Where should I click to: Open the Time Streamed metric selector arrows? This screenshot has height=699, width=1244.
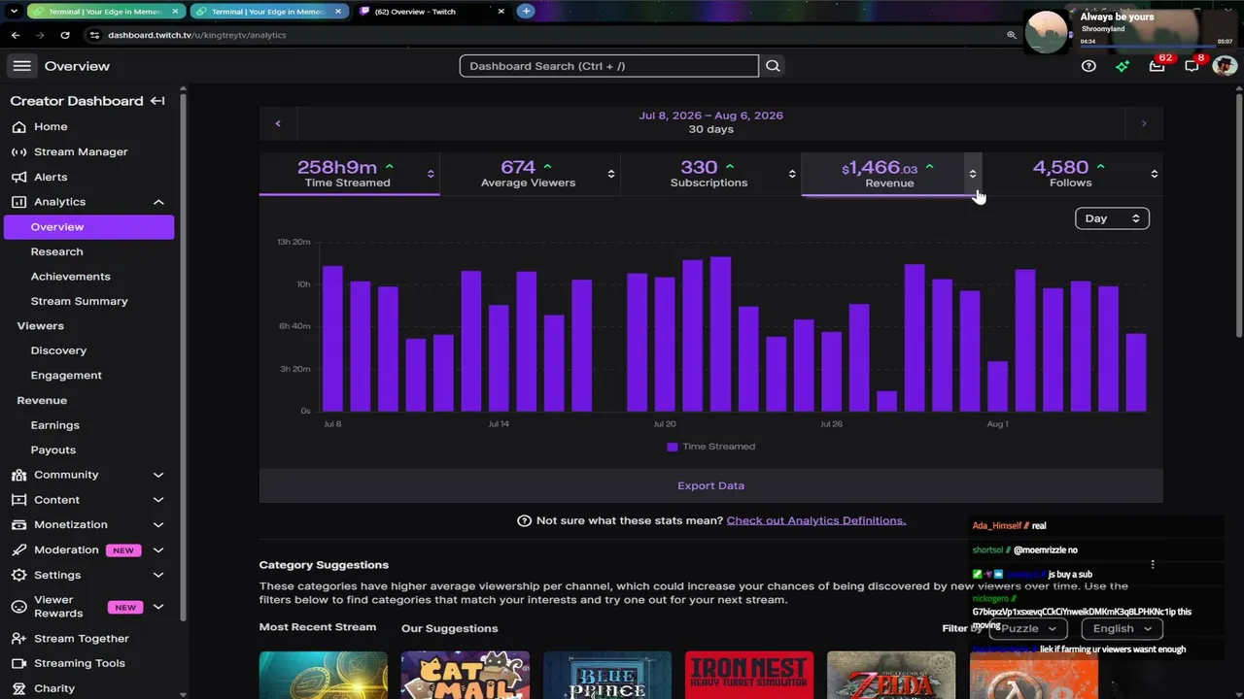(x=431, y=174)
